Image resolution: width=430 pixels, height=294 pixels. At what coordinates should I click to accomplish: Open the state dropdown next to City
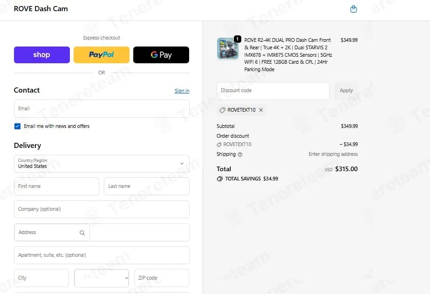(x=102, y=278)
